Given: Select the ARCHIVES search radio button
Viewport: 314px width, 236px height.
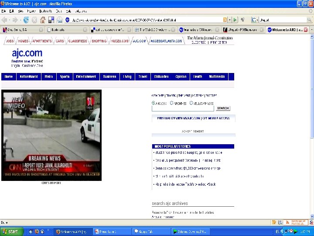Looking at the screenshot, I should tap(171, 103).
